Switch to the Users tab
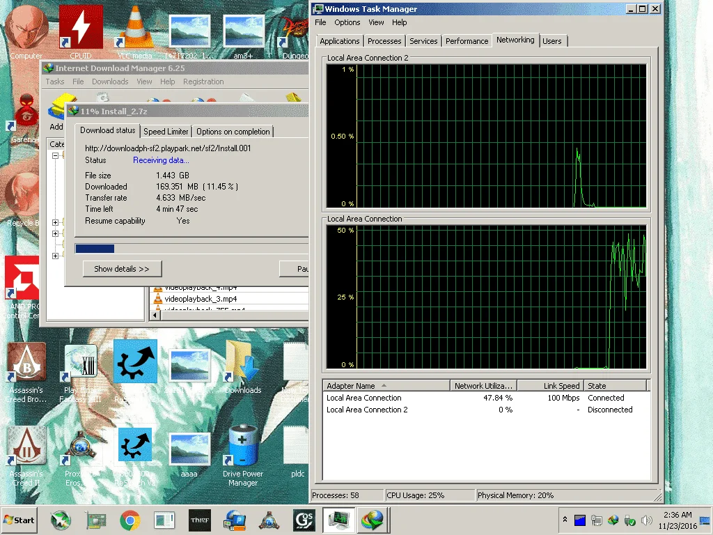The image size is (713, 535). [x=552, y=41]
